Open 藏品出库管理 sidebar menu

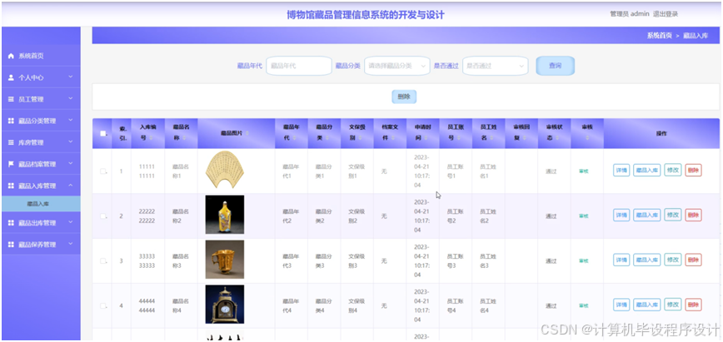(41, 223)
